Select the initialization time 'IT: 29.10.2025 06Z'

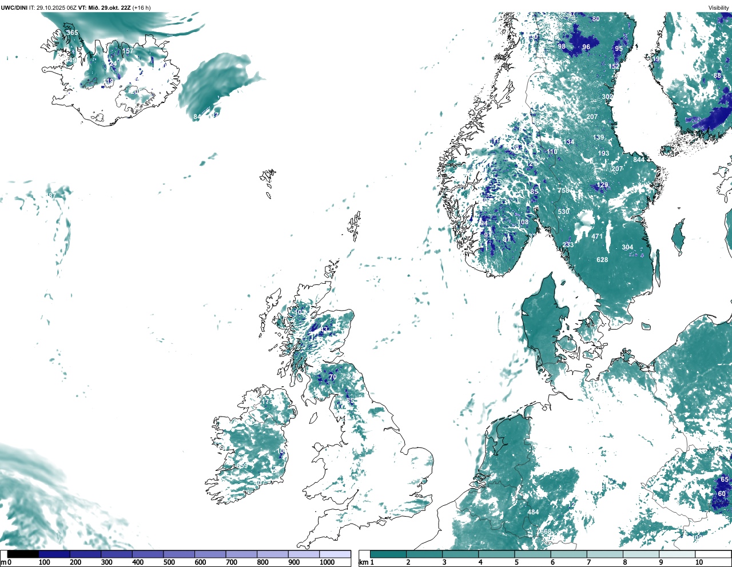[x=53, y=7]
